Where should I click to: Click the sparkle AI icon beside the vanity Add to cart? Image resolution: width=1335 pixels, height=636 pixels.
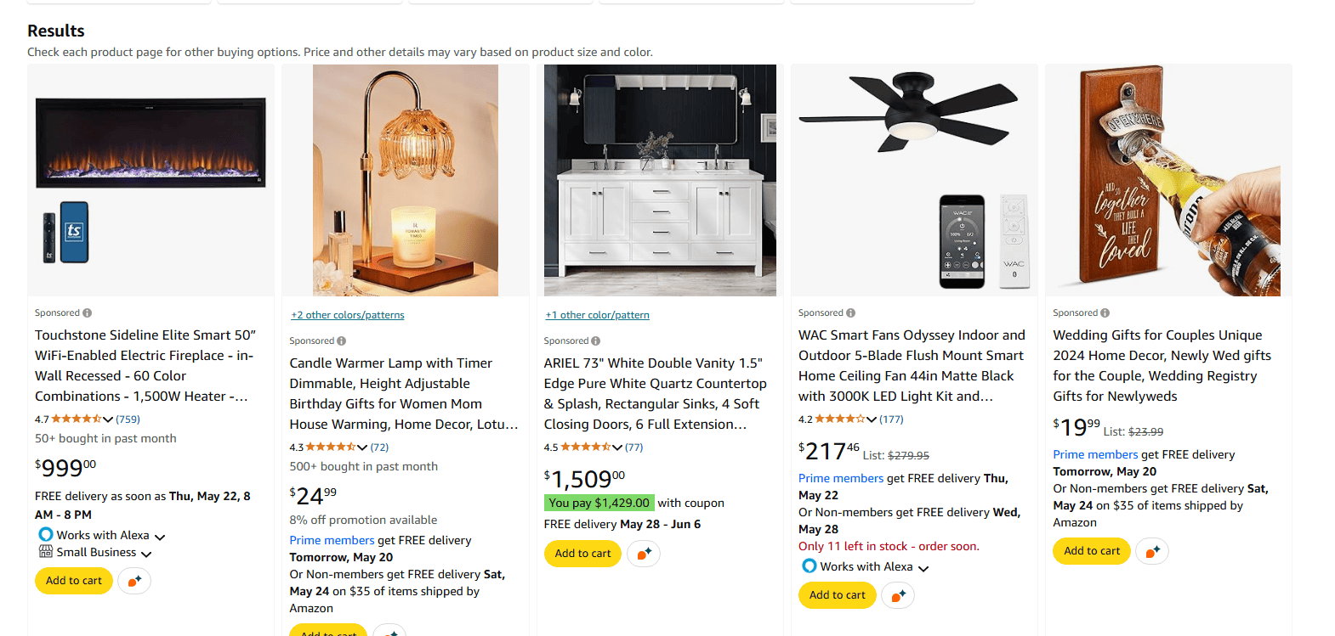point(644,554)
